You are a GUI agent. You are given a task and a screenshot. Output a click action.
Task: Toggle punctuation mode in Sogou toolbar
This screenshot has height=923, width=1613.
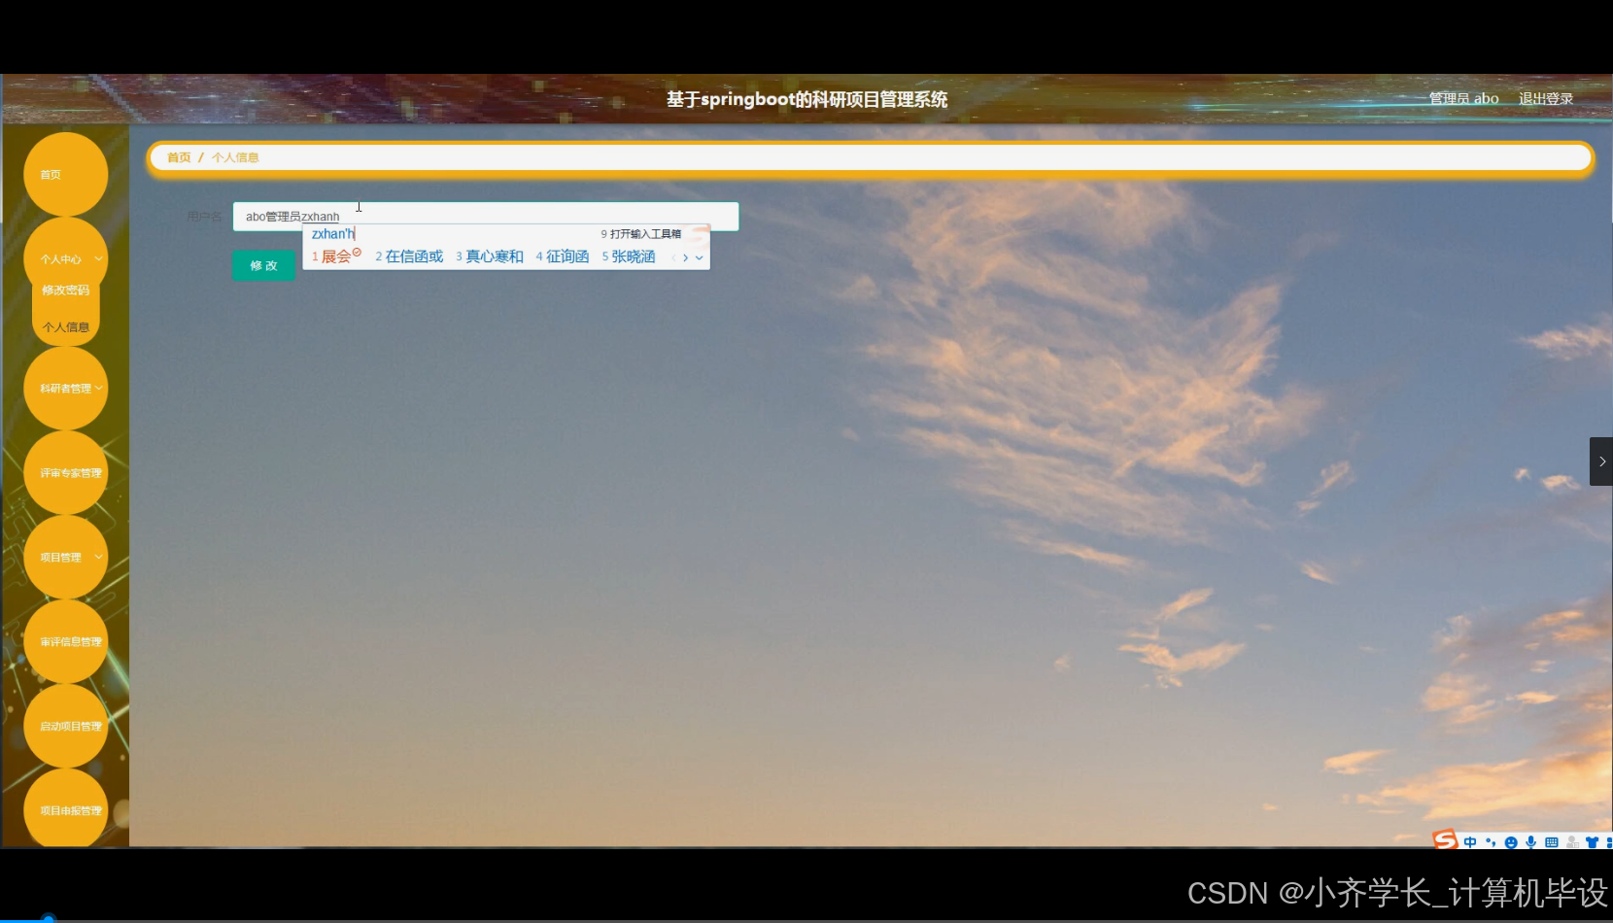point(1491,841)
